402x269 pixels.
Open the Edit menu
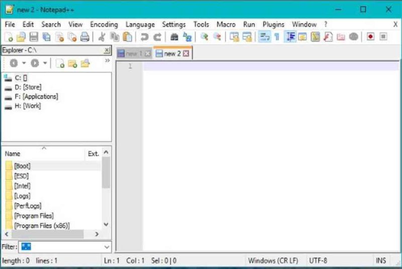tap(28, 25)
